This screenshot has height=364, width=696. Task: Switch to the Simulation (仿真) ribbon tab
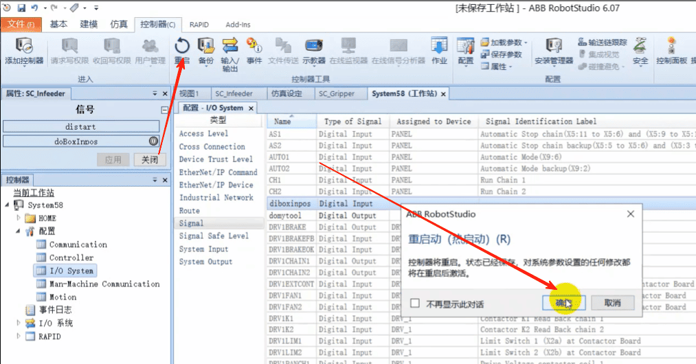tap(119, 25)
